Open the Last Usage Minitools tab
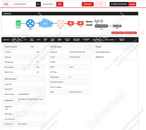This screenshot has height=130, width=146. click(x=77, y=40)
